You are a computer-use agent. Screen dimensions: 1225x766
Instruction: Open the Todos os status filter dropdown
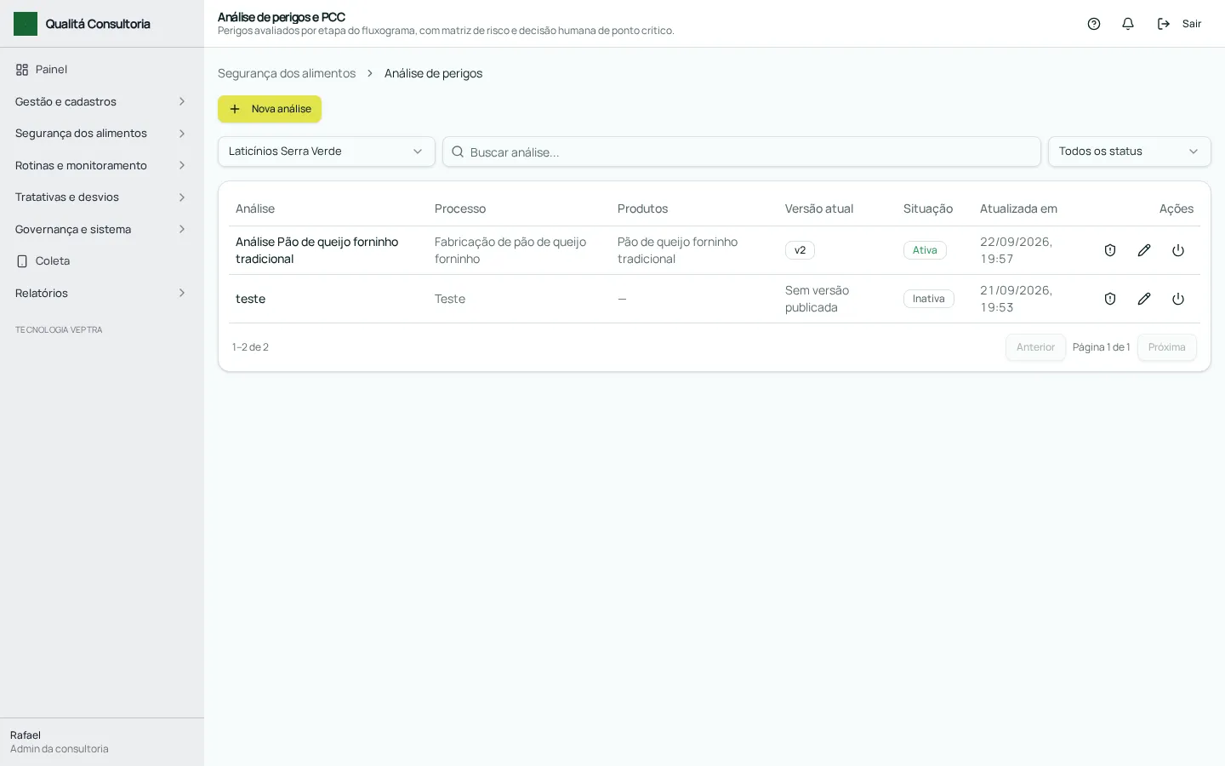click(1129, 151)
